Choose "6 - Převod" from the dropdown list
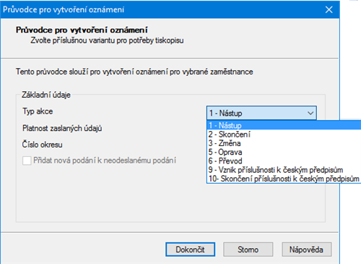The height and width of the screenshot is (264, 361). coord(284,161)
